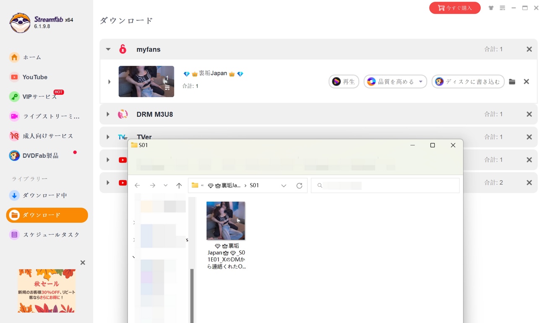Click the myfans service icon

[x=123, y=49]
